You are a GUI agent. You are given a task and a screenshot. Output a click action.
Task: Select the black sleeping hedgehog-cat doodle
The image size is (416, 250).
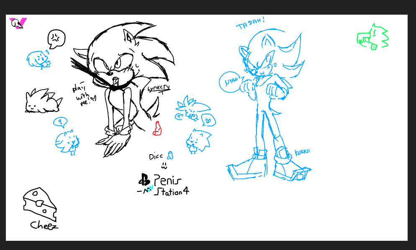pyautogui.click(x=44, y=101)
